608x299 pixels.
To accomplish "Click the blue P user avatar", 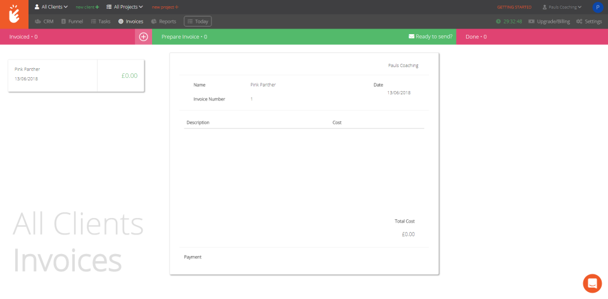I will [x=597, y=7].
